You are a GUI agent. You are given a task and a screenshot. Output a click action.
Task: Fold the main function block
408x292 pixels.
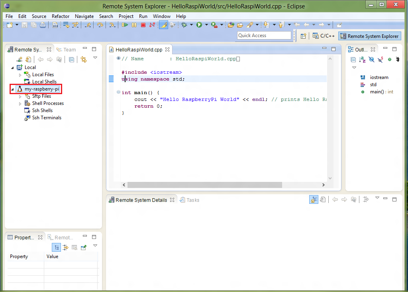pyautogui.click(x=118, y=92)
